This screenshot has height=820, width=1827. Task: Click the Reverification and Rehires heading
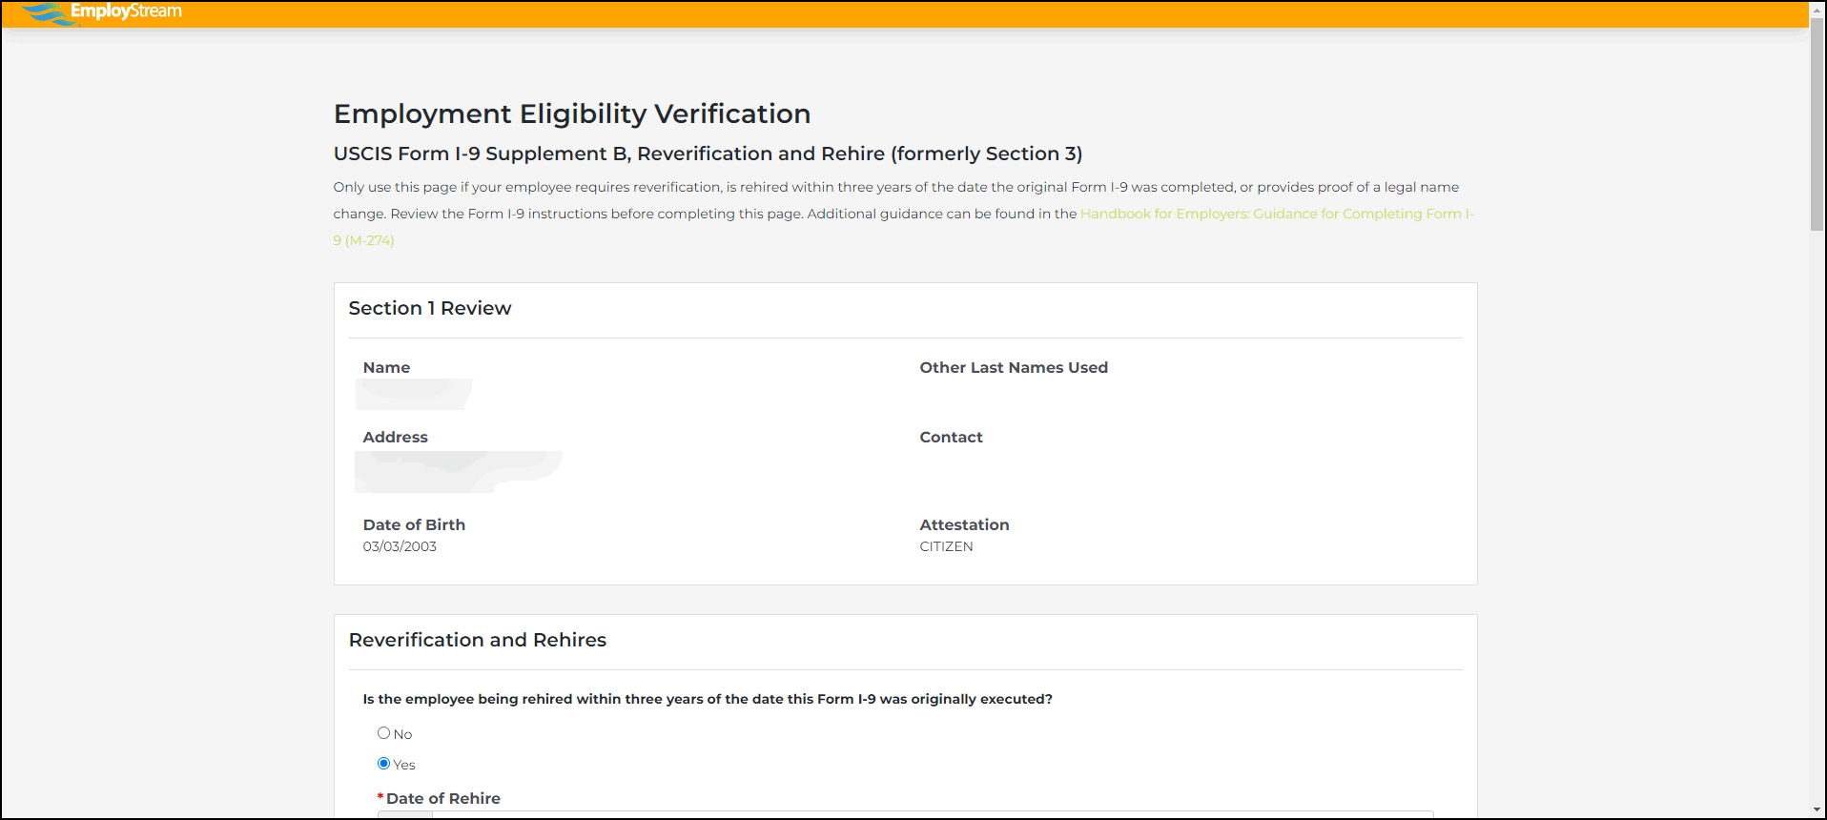(477, 640)
